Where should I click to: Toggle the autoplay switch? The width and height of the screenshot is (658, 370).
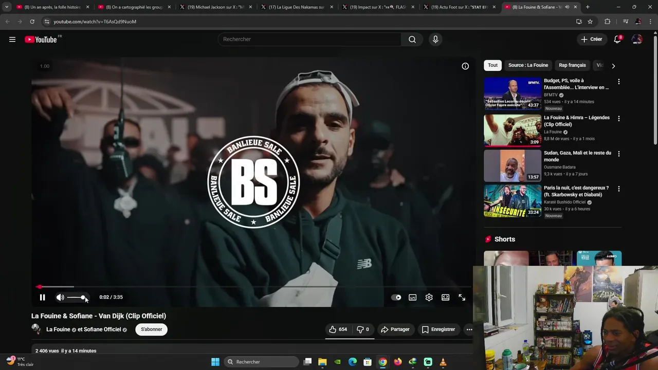point(396,298)
